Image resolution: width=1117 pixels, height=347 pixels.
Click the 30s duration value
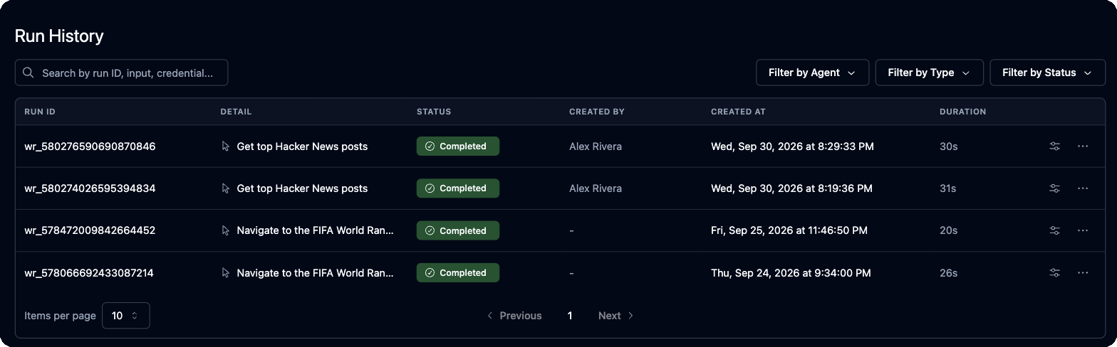pyautogui.click(x=949, y=146)
